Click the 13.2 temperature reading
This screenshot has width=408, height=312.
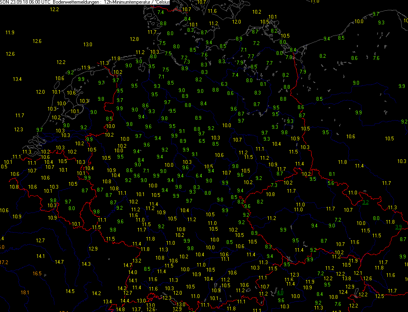137,260
